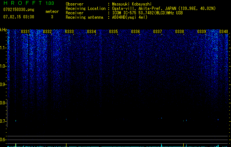Click the 0334 time marker
The height and width of the screenshot is (147, 231).
pos(91,32)
